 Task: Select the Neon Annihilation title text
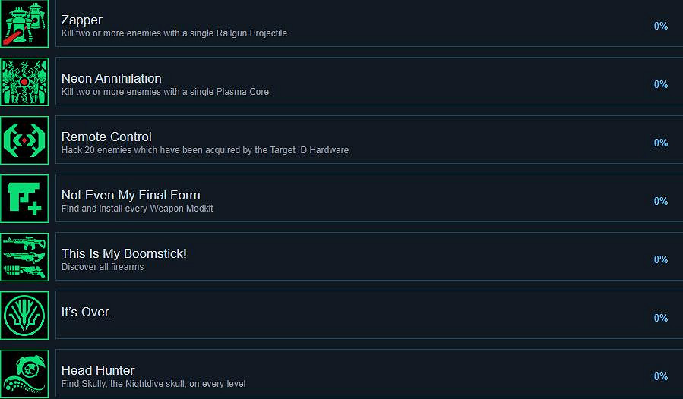pyautogui.click(x=111, y=78)
